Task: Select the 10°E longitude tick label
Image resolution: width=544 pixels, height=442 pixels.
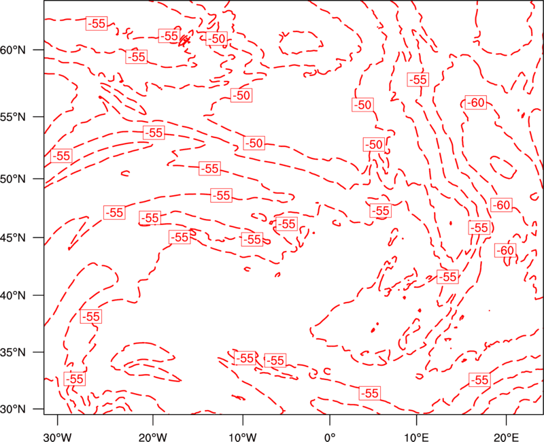Action: pyautogui.click(x=416, y=437)
